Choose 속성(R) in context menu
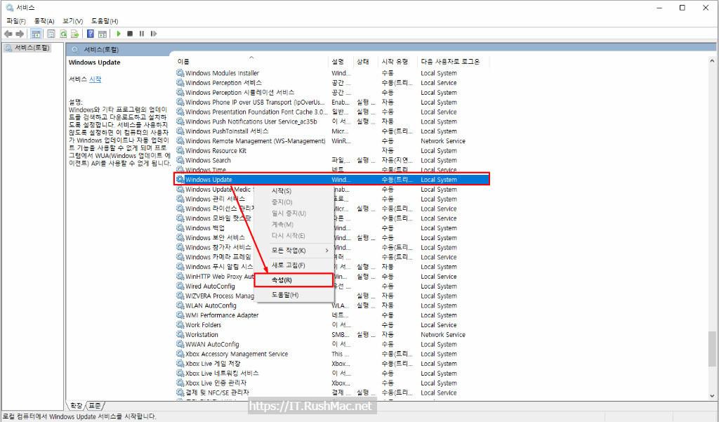 tap(293, 280)
